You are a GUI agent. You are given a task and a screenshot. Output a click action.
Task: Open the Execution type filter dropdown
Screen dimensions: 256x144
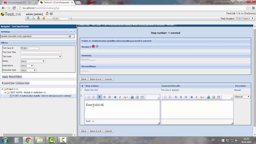pos(28,70)
